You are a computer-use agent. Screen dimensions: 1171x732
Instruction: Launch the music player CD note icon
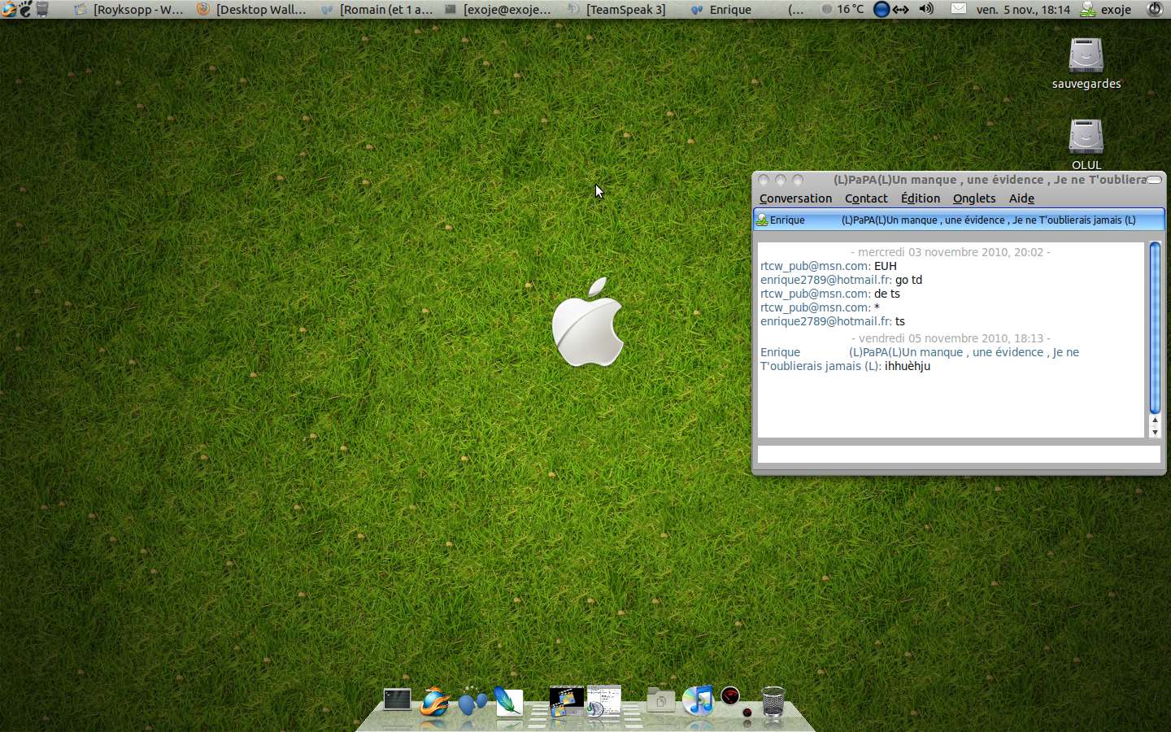698,700
